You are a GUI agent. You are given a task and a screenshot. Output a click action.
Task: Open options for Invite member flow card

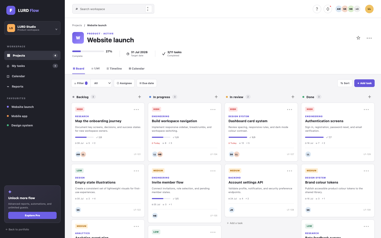click(213, 171)
